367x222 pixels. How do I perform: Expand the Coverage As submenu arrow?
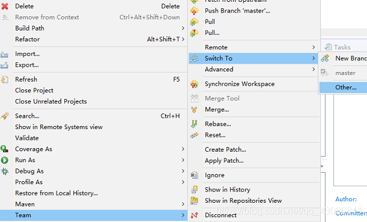coord(183,149)
